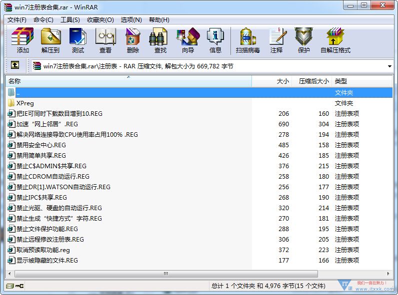Select the parent folder ".." row

click(x=199, y=92)
